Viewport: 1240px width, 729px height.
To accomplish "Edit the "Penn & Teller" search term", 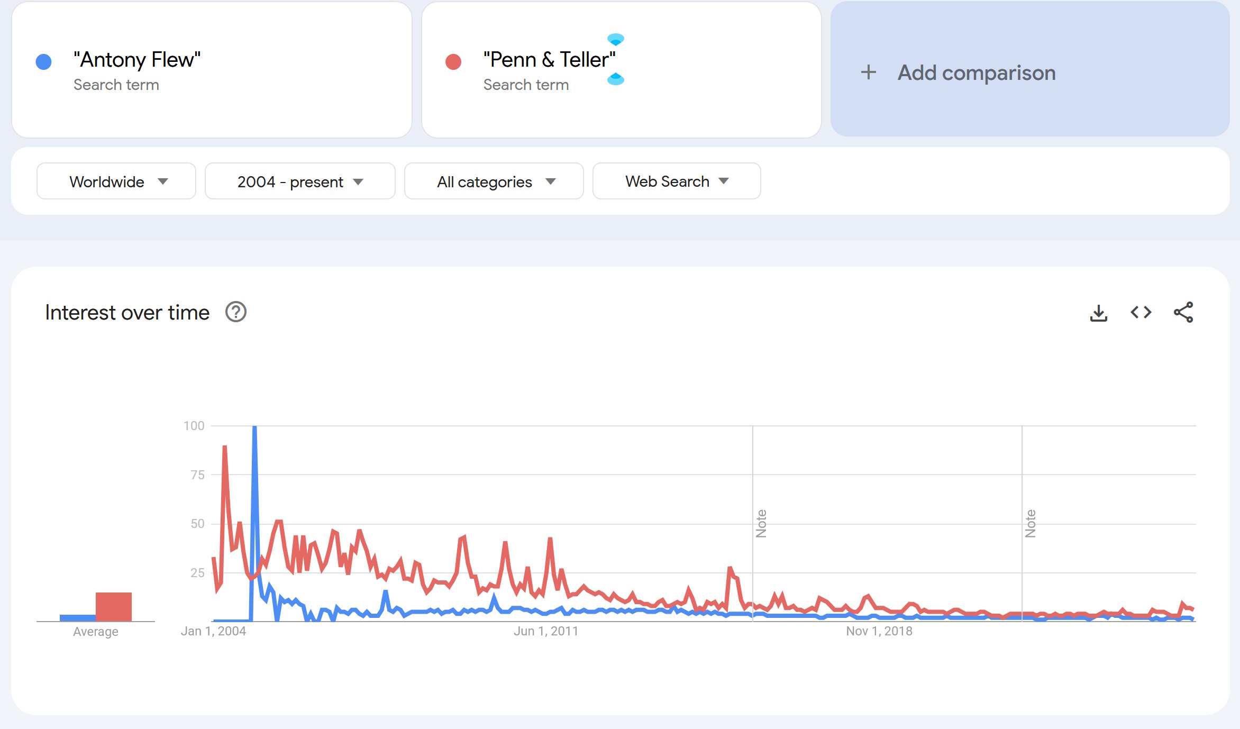I will coord(549,60).
